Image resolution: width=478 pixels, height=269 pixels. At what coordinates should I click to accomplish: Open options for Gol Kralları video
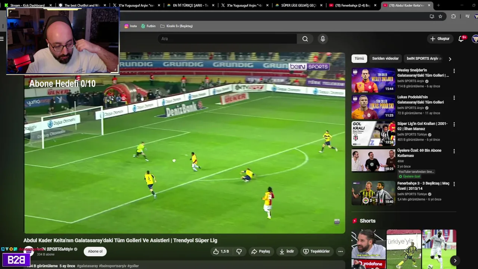pyautogui.click(x=454, y=124)
